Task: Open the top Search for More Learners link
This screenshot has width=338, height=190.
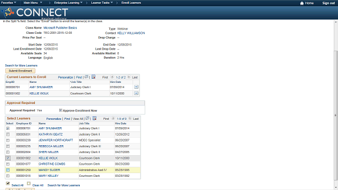Action: pos(21,65)
